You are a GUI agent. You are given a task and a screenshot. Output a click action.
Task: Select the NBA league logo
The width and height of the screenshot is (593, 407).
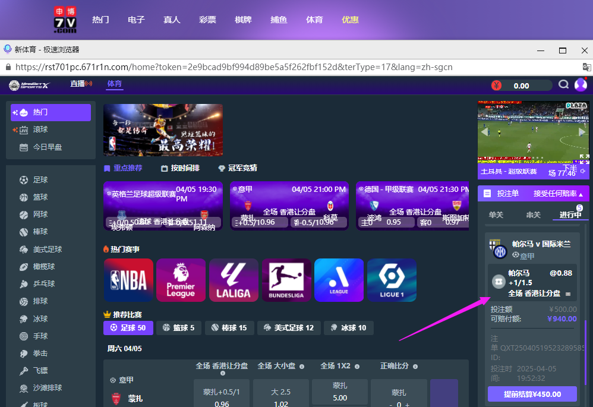pyautogui.click(x=128, y=280)
